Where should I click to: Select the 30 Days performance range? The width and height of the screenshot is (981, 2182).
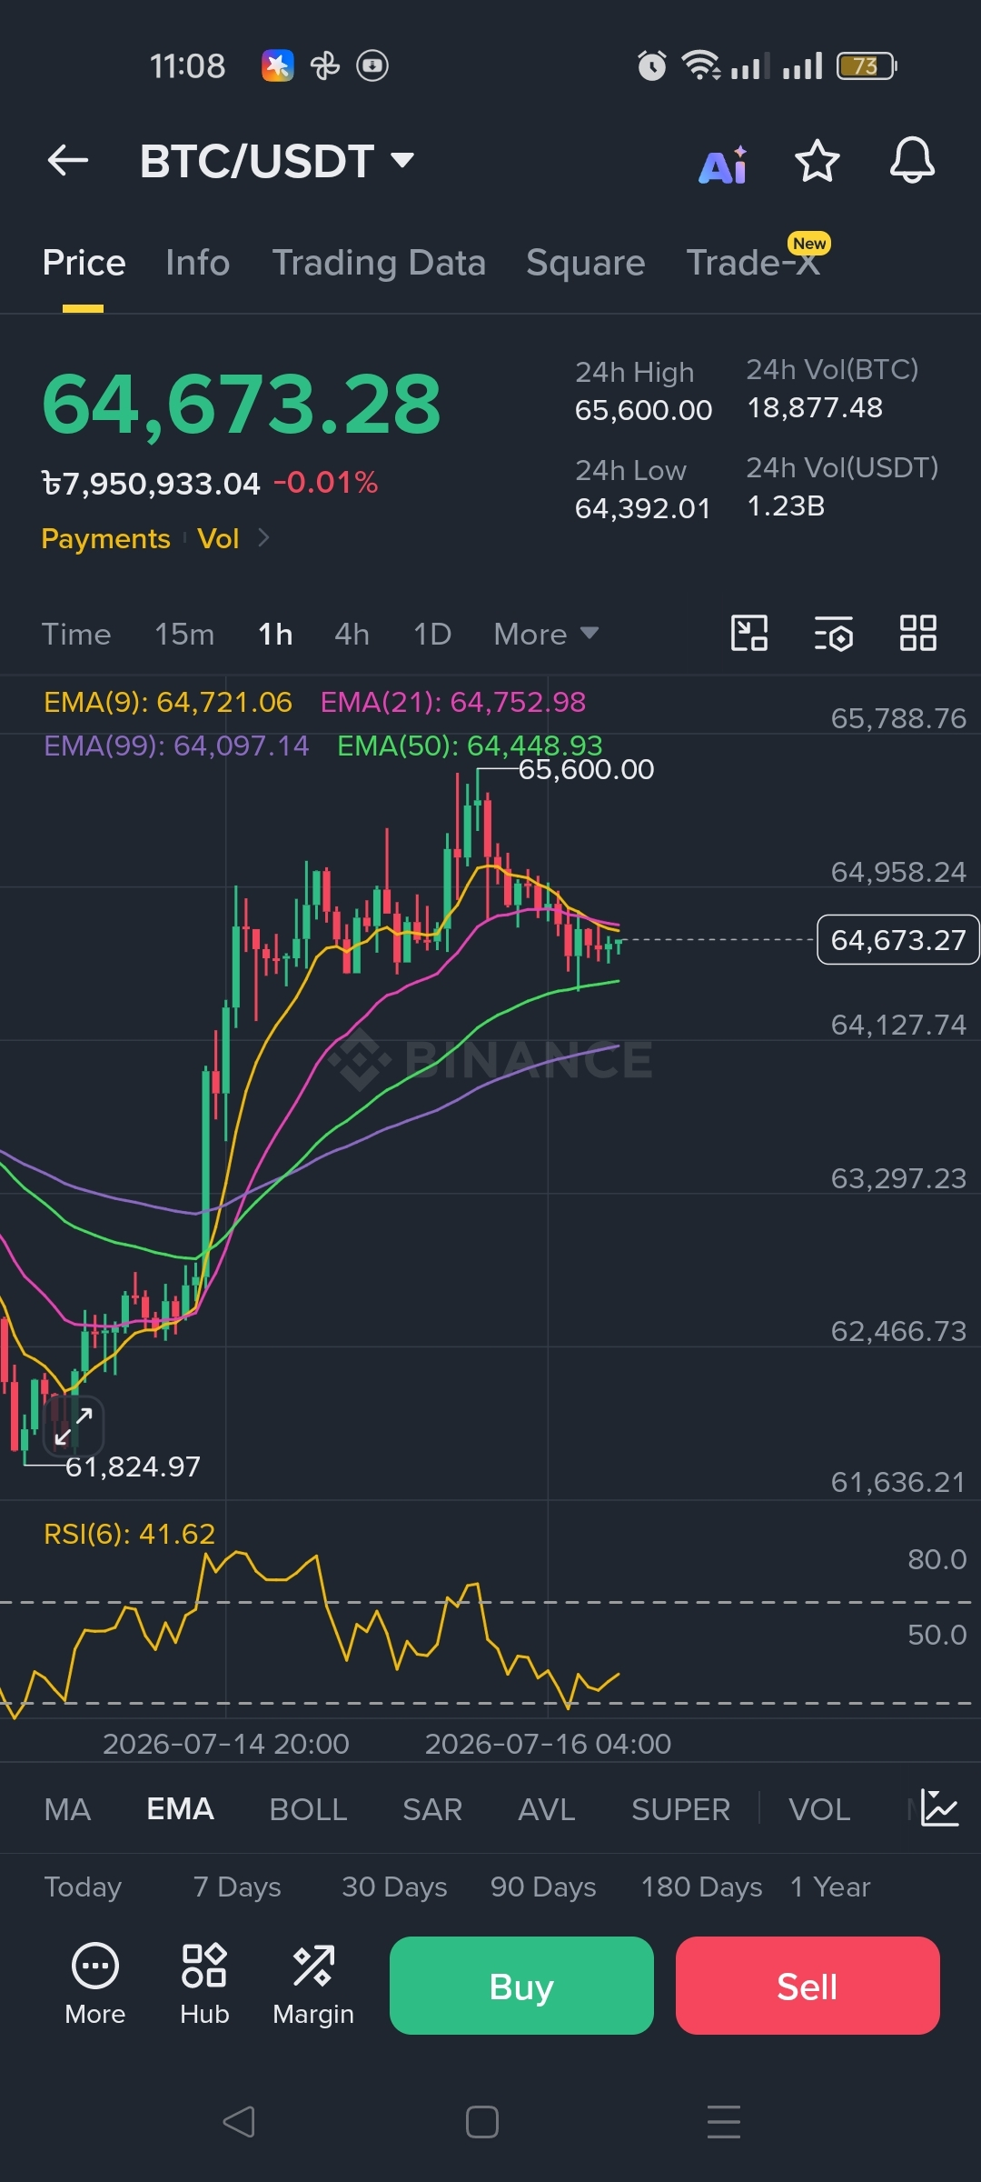[x=394, y=1887]
